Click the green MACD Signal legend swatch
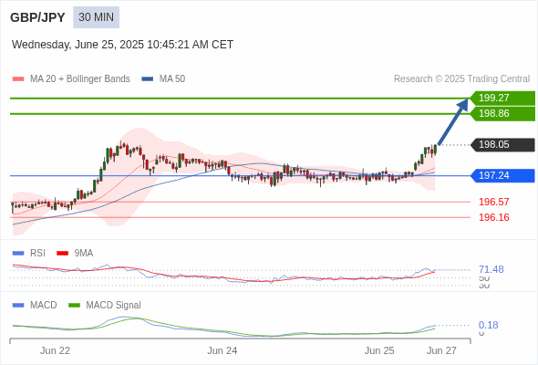Screen dimensions: 538x365 tap(74, 305)
